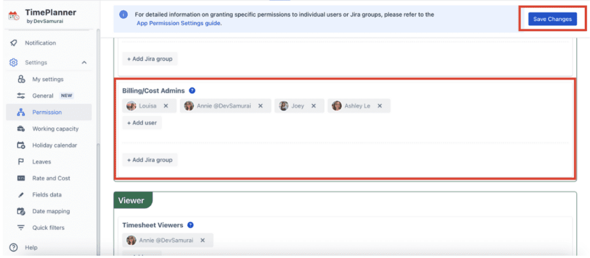
Task: Remove Louisa from Billing/Cost Admins
Action: [165, 106]
